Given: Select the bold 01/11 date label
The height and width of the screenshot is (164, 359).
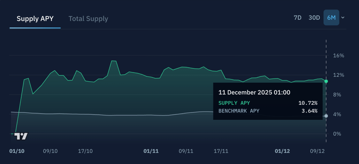Looking at the screenshot, I should [x=151, y=151].
